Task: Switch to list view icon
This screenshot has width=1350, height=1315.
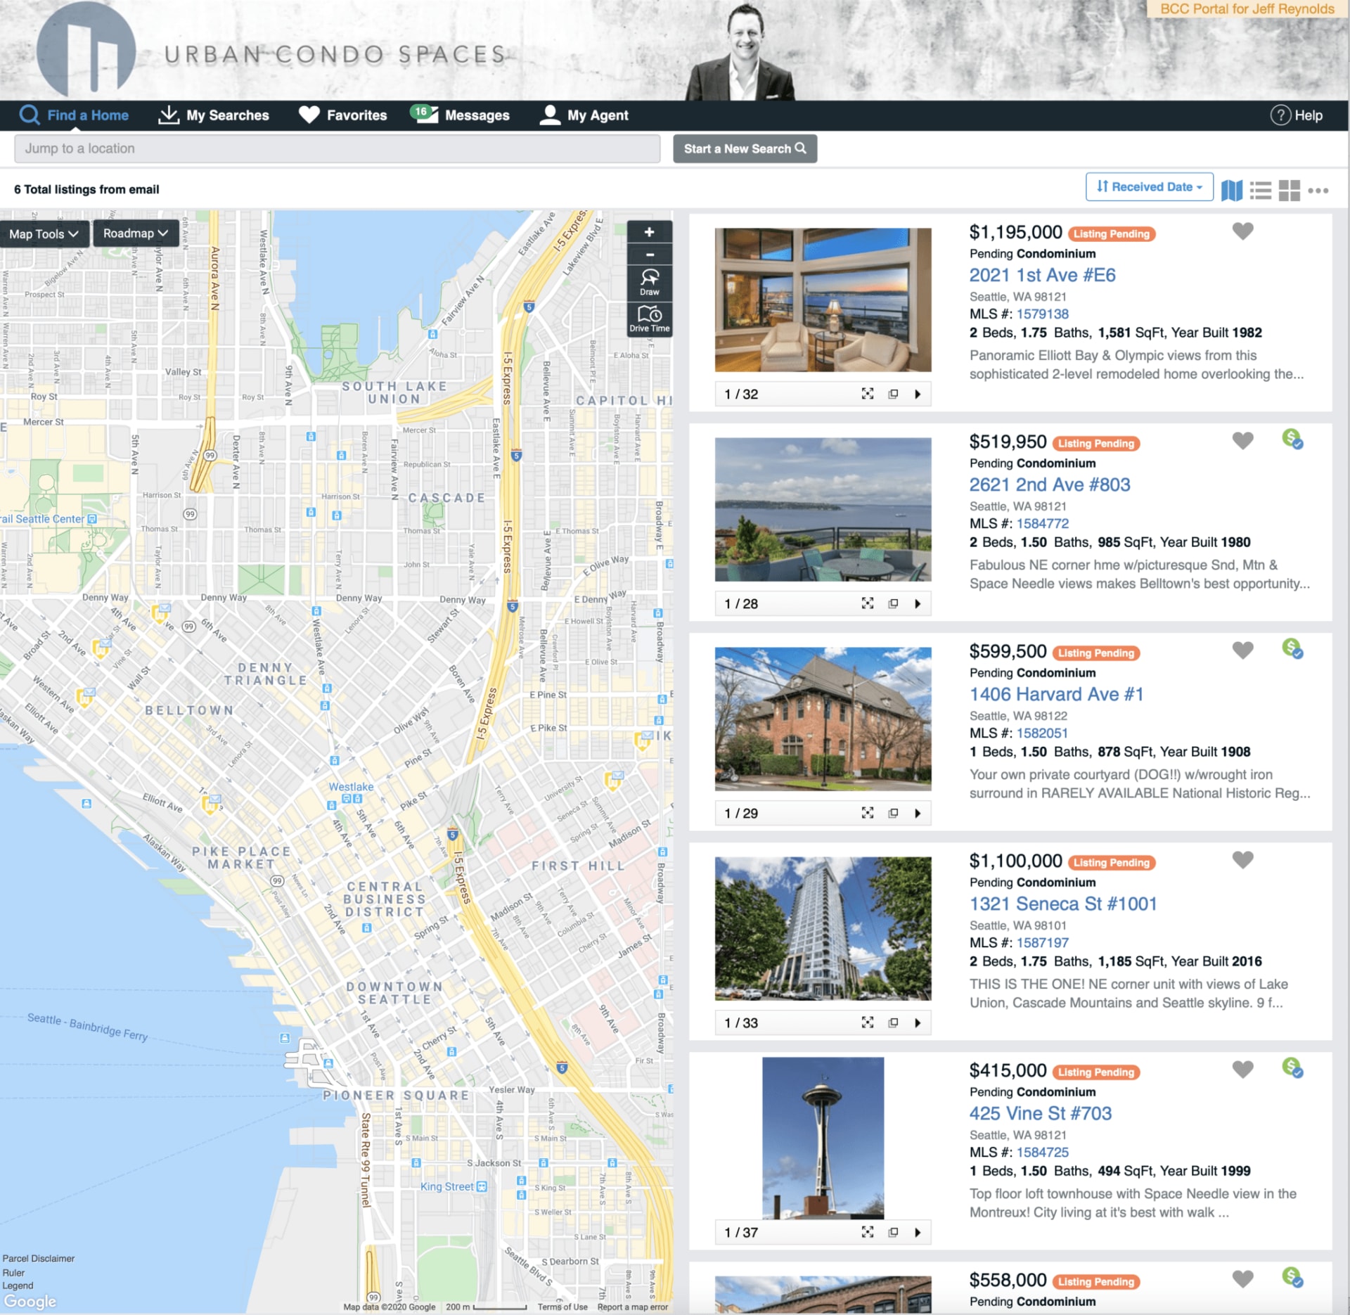Action: tap(1260, 190)
